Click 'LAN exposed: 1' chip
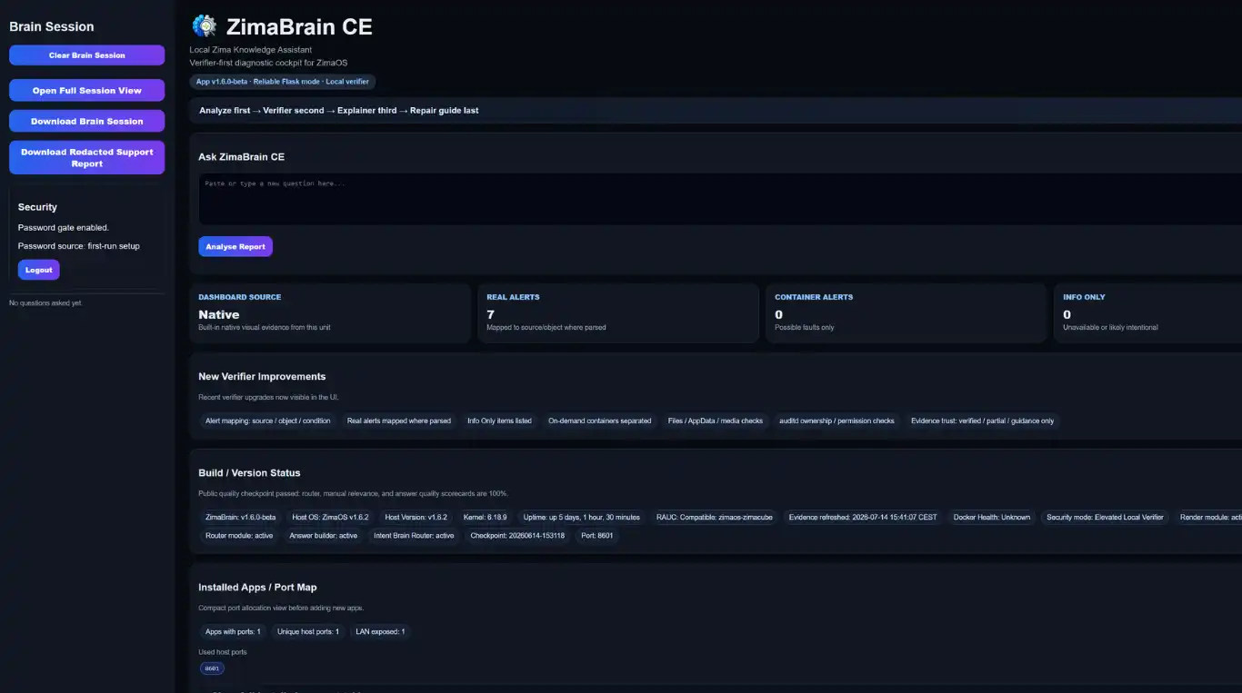Screen dimensions: 1242x693 (x=381, y=632)
